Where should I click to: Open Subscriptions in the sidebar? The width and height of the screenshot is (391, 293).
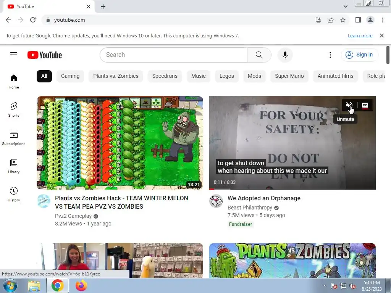pyautogui.click(x=14, y=138)
